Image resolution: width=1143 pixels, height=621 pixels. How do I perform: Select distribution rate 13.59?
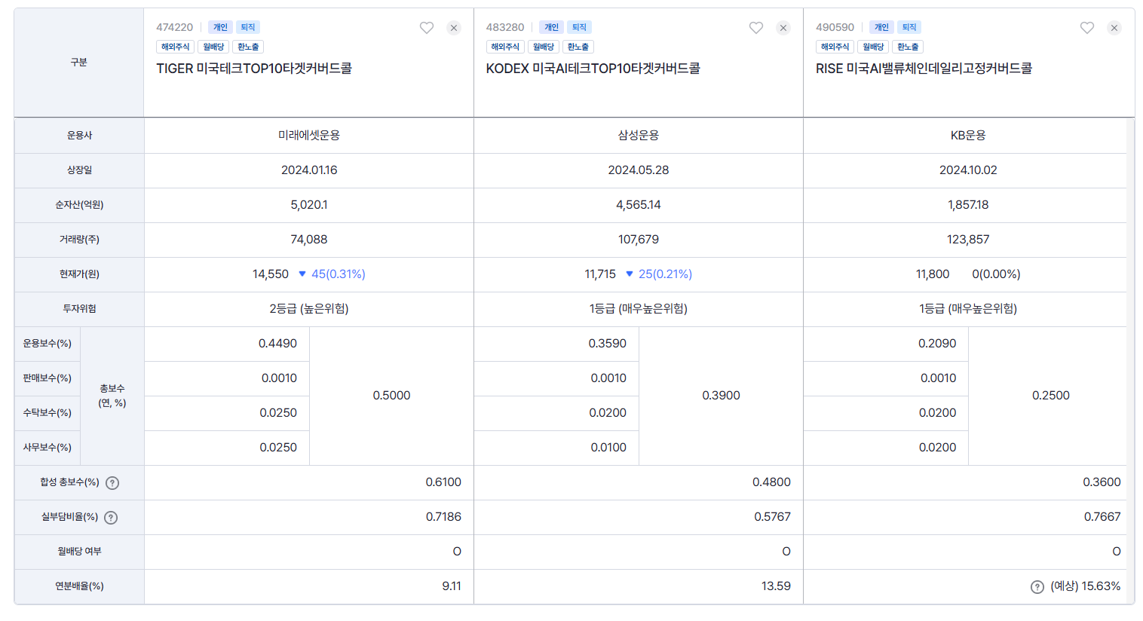(776, 586)
